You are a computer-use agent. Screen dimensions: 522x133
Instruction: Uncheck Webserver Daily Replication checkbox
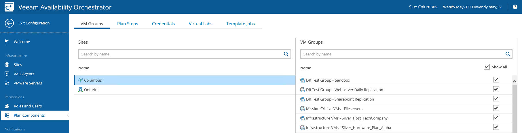(x=496, y=89)
